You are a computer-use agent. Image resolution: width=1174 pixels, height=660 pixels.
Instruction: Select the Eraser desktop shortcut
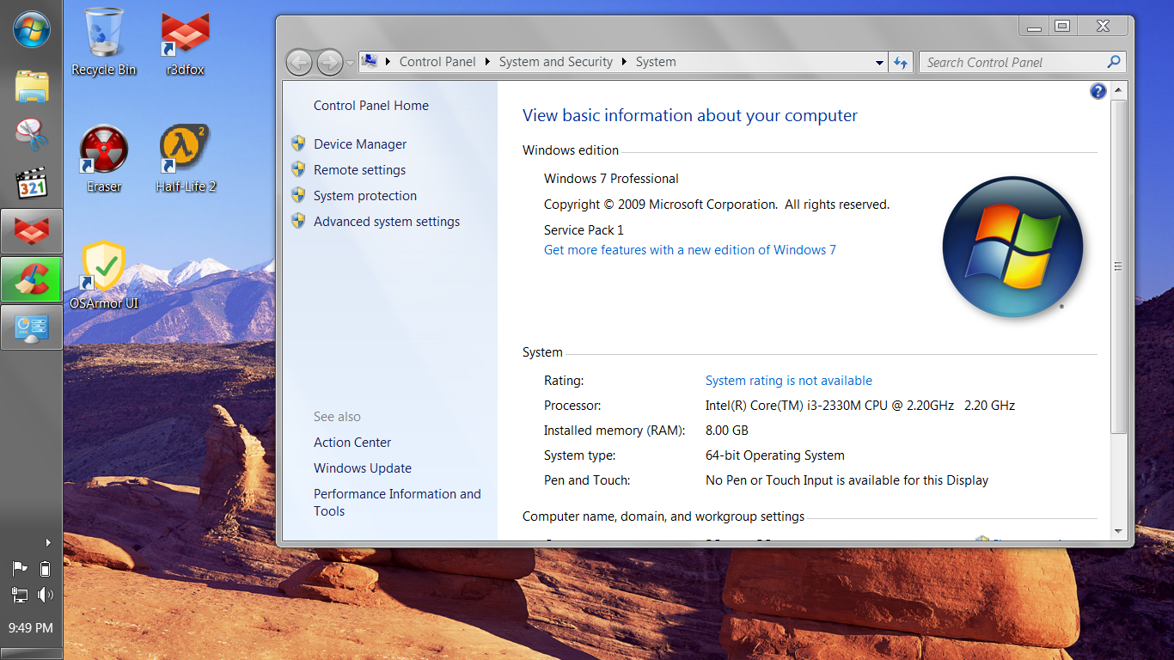pyautogui.click(x=104, y=159)
